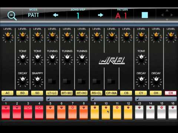Tap the PATT mode selector

pos(33,15)
